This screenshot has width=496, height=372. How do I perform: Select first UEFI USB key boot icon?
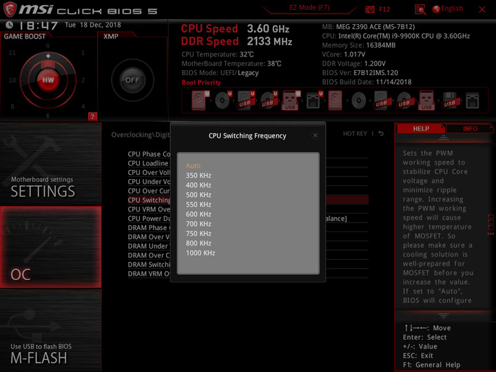291,101
